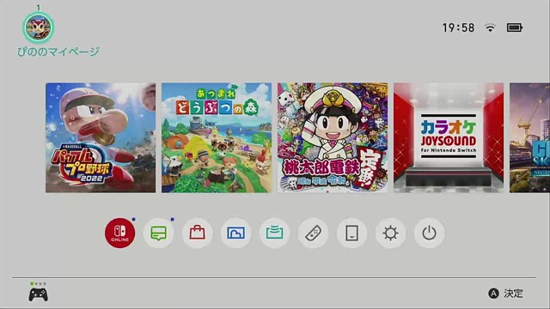Launch Karaoke JOYSOUND for Nintendo Switch
The height and width of the screenshot is (309, 550).
coord(449,137)
